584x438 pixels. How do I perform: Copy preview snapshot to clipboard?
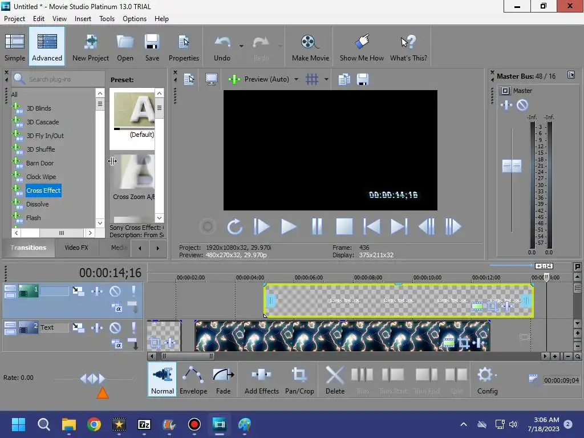pyautogui.click(x=344, y=79)
